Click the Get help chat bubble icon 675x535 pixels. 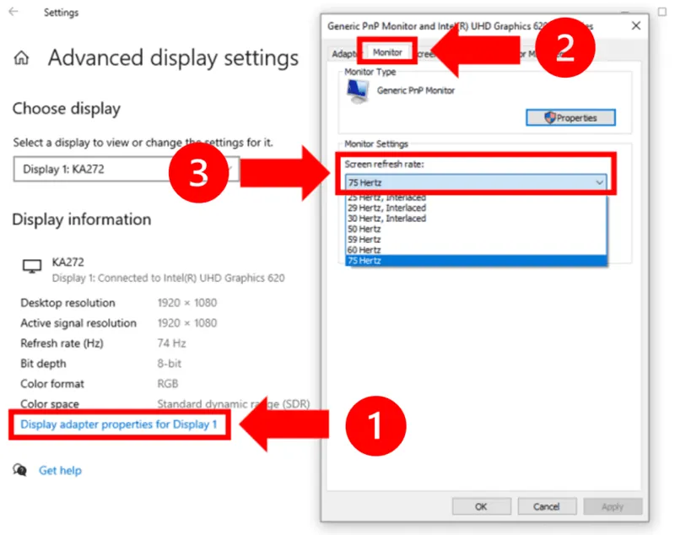[20, 470]
